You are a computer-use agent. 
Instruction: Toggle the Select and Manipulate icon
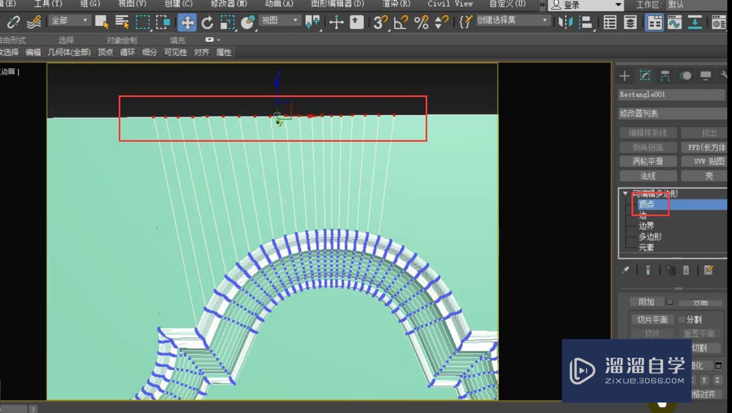[x=337, y=22]
